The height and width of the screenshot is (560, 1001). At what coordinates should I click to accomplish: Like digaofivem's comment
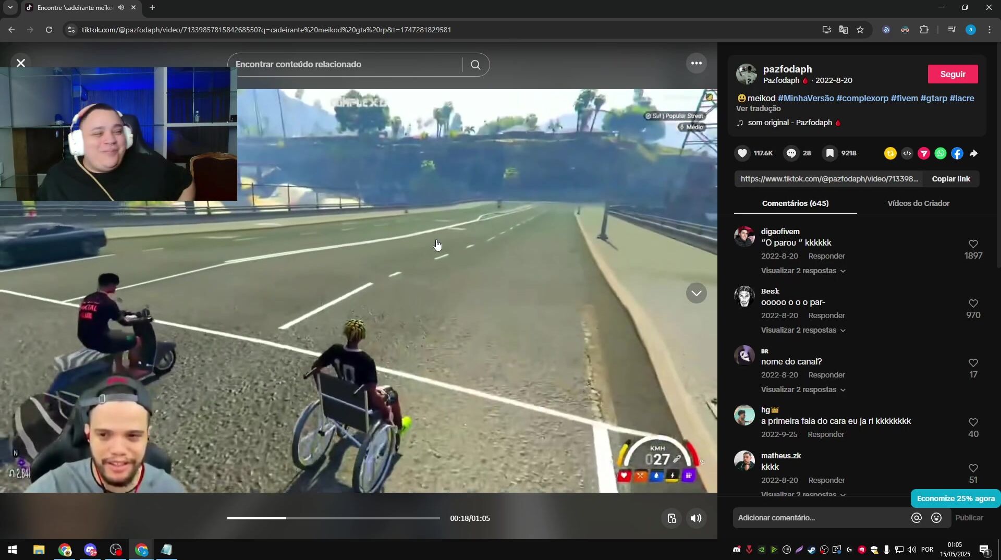click(x=973, y=244)
